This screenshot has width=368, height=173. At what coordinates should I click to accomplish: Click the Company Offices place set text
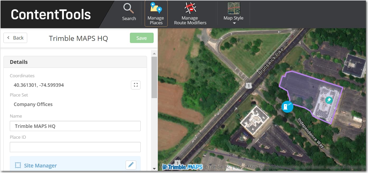[33, 104]
